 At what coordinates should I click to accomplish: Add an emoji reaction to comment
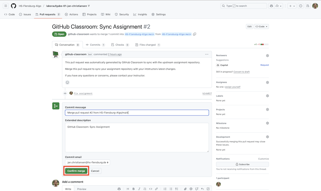pyautogui.click(x=67, y=82)
